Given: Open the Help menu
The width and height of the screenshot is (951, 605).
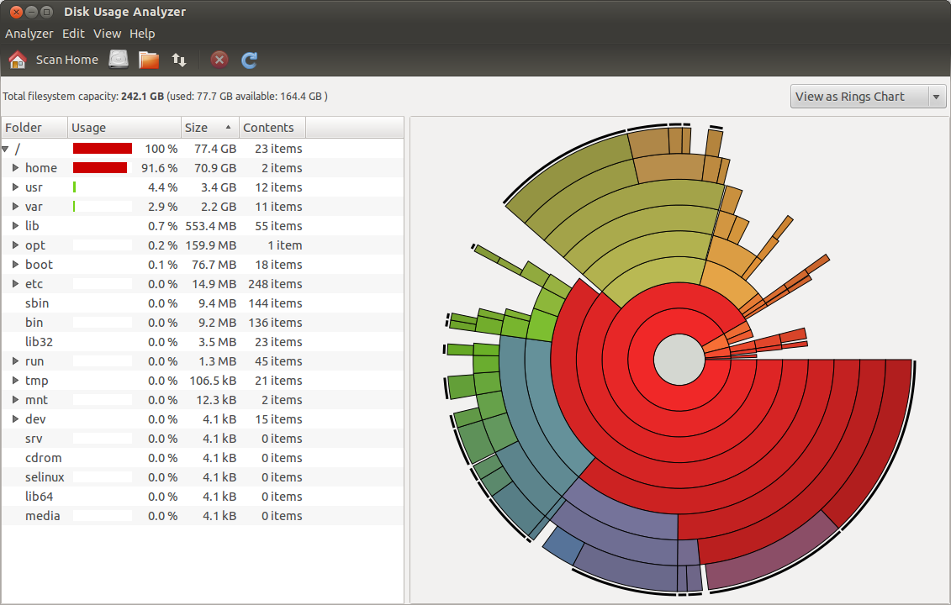Looking at the screenshot, I should pyautogui.click(x=142, y=34).
